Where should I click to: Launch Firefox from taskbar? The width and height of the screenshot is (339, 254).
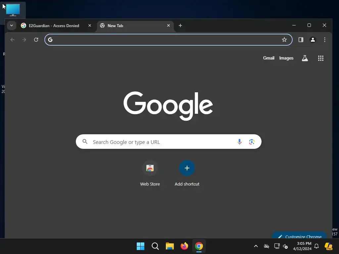184,246
